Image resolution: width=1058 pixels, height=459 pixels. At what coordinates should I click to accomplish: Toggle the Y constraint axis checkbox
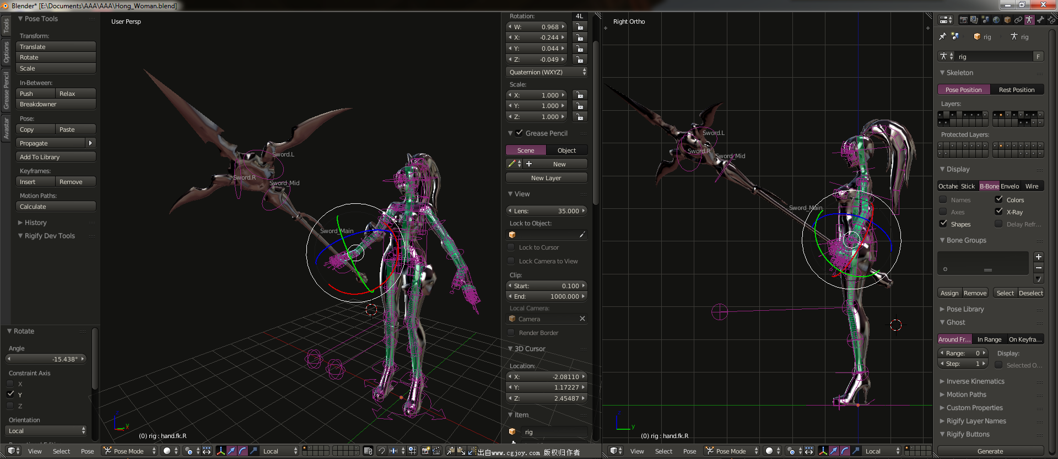10,395
